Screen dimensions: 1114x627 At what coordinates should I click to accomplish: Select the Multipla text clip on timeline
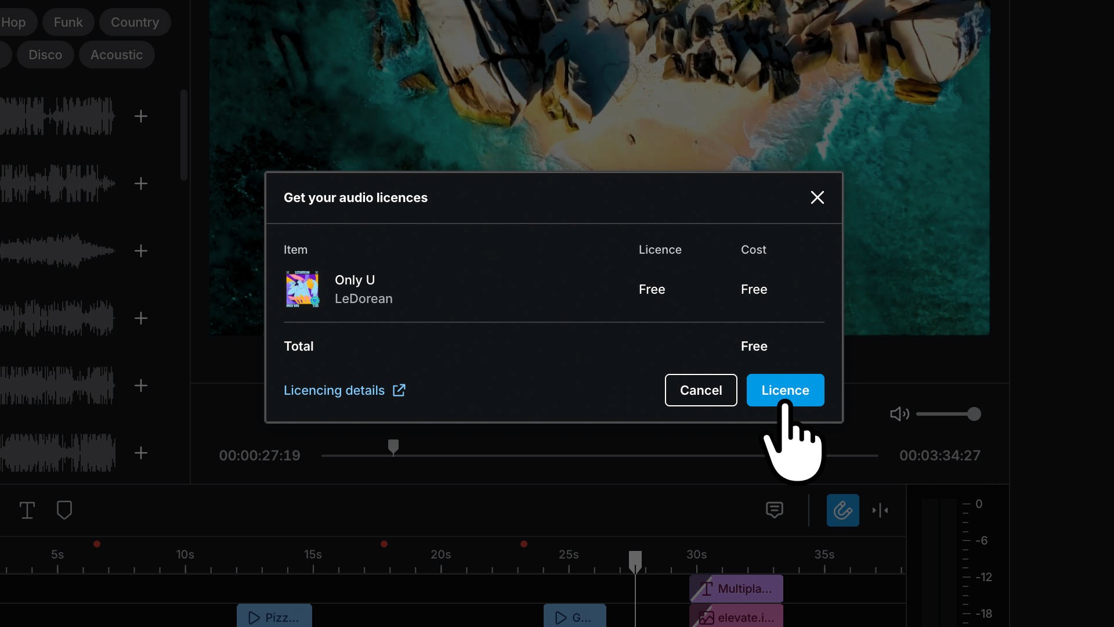click(736, 589)
